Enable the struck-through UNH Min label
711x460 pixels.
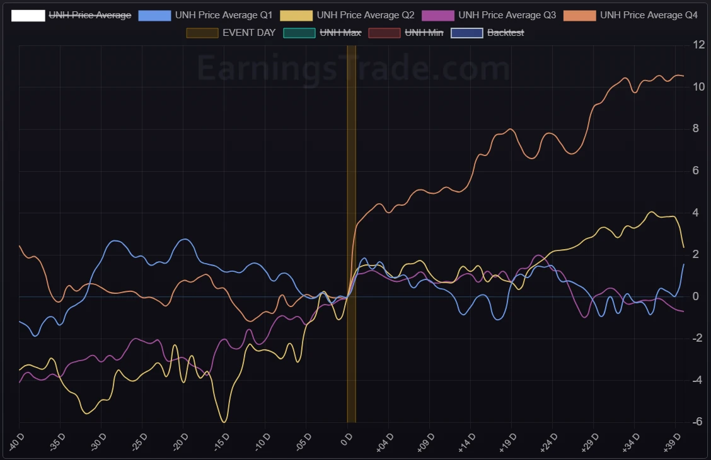click(424, 33)
